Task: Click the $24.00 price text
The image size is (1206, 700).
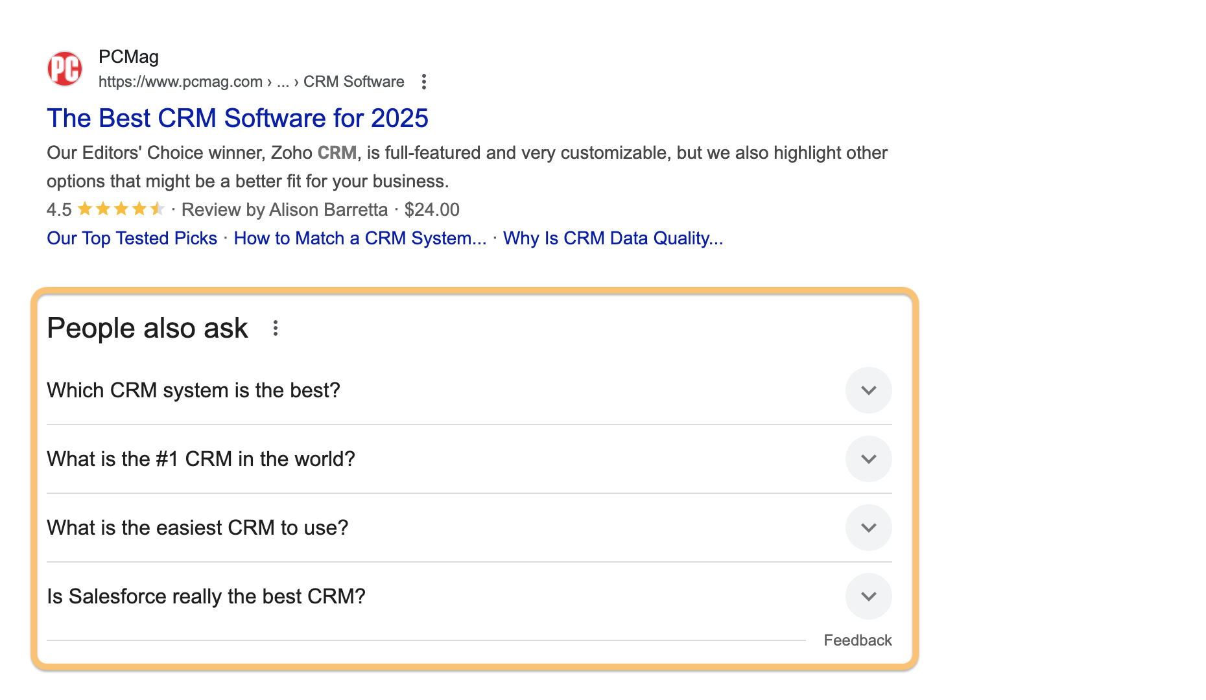Action: 432,209
